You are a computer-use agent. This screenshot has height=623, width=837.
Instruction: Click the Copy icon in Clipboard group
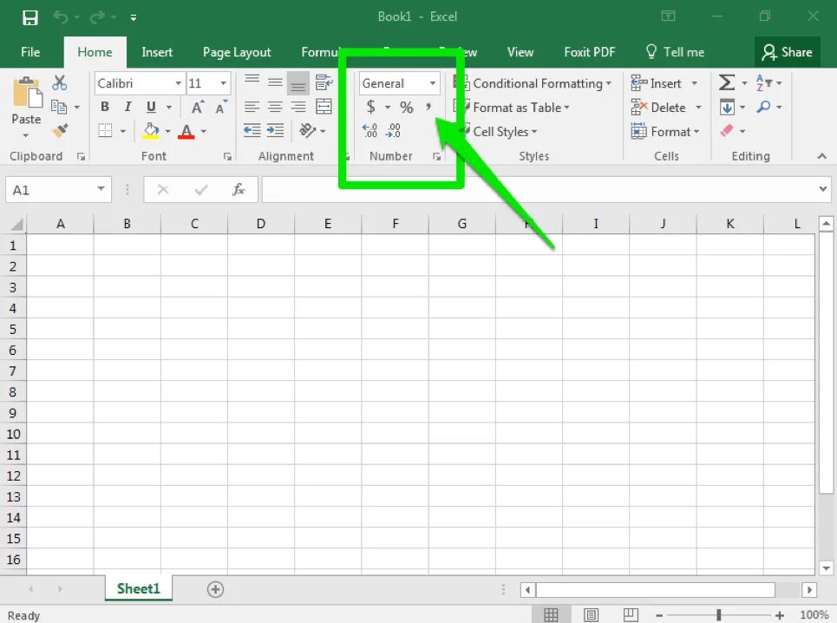tap(59, 107)
